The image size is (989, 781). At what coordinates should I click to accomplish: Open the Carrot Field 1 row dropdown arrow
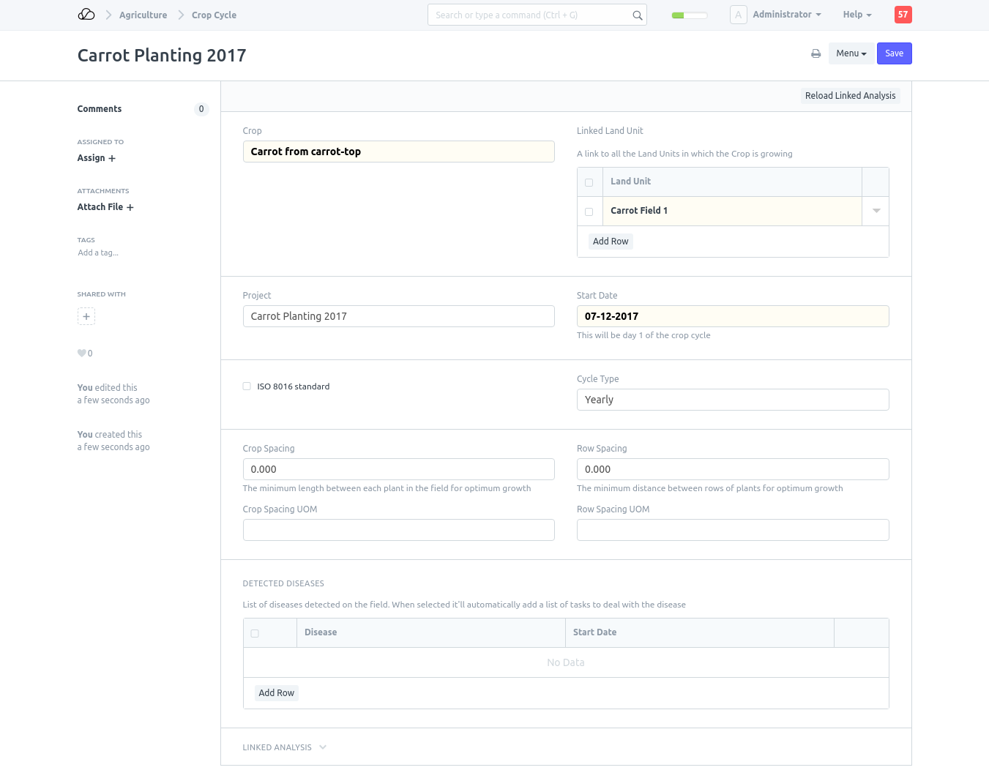[x=876, y=211]
